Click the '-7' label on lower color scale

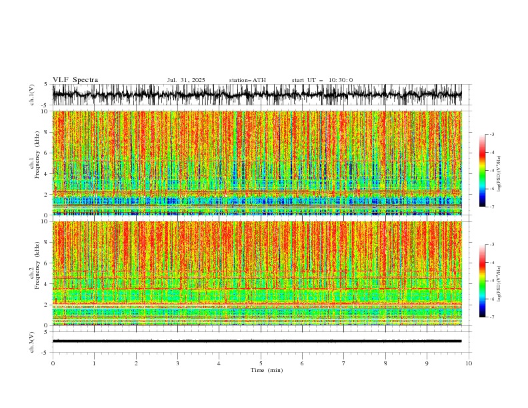491,317
